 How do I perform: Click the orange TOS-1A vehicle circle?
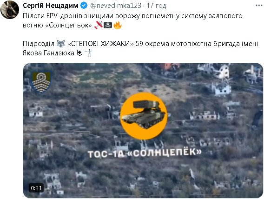tap(144, 116)
